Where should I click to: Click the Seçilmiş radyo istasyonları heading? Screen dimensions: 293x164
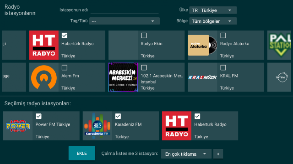(x=38, y=103)
